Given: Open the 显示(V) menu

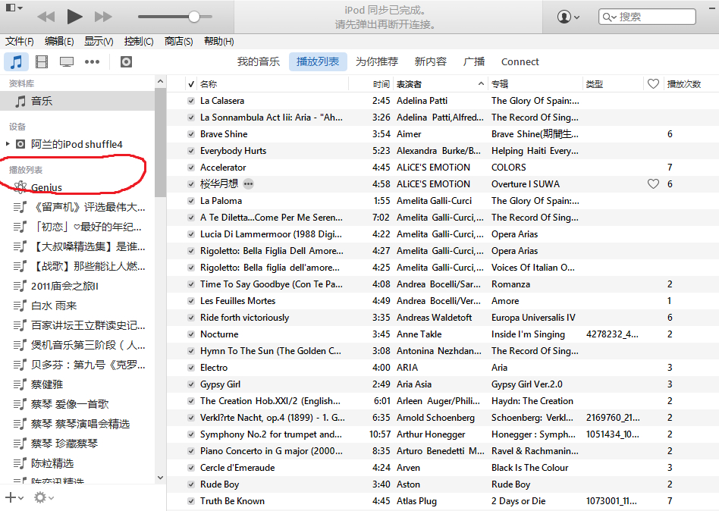Looking at the screenshot, I should point(99,41).
